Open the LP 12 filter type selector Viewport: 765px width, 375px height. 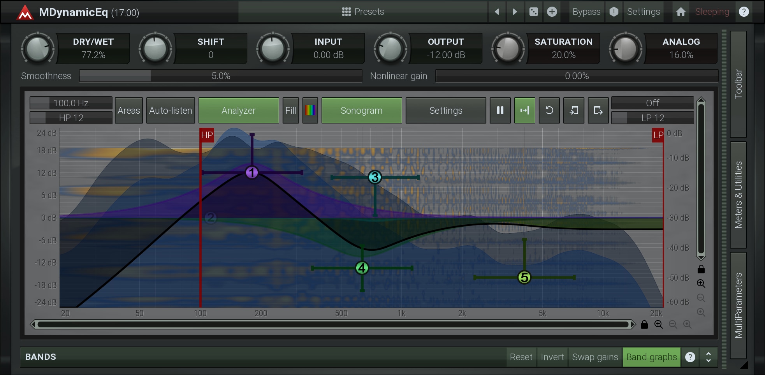pos(652,118)
